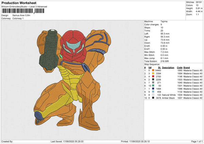The height and width of the screenshot is (144, 204).
Task: Click the teal green swatch, code 1301
Action: pyautogui.click(x=153, y=86)
